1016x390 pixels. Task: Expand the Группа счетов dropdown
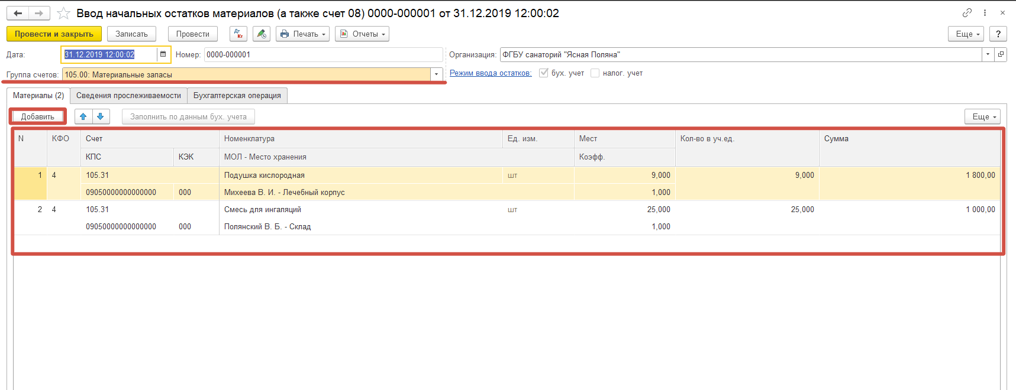(x=437, y=74)
